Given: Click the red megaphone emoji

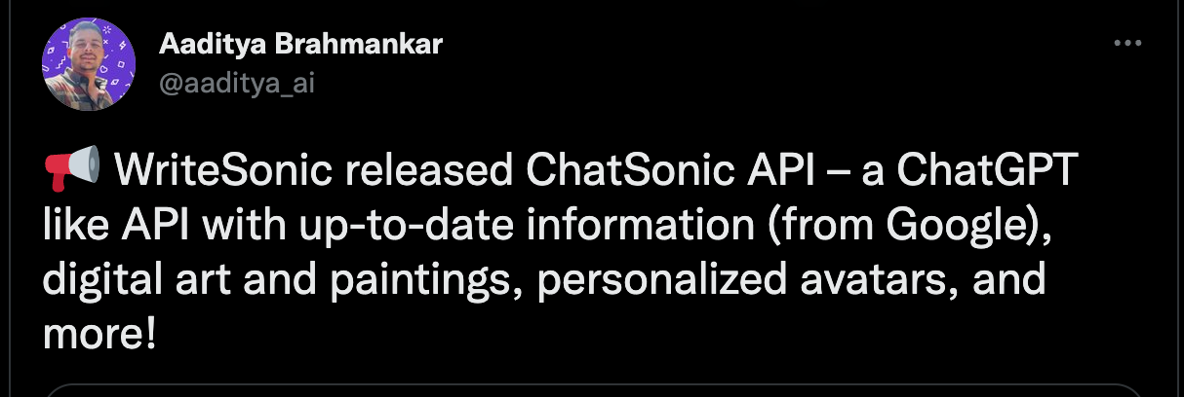Looking at the screenshot, I should pos(71,172).
